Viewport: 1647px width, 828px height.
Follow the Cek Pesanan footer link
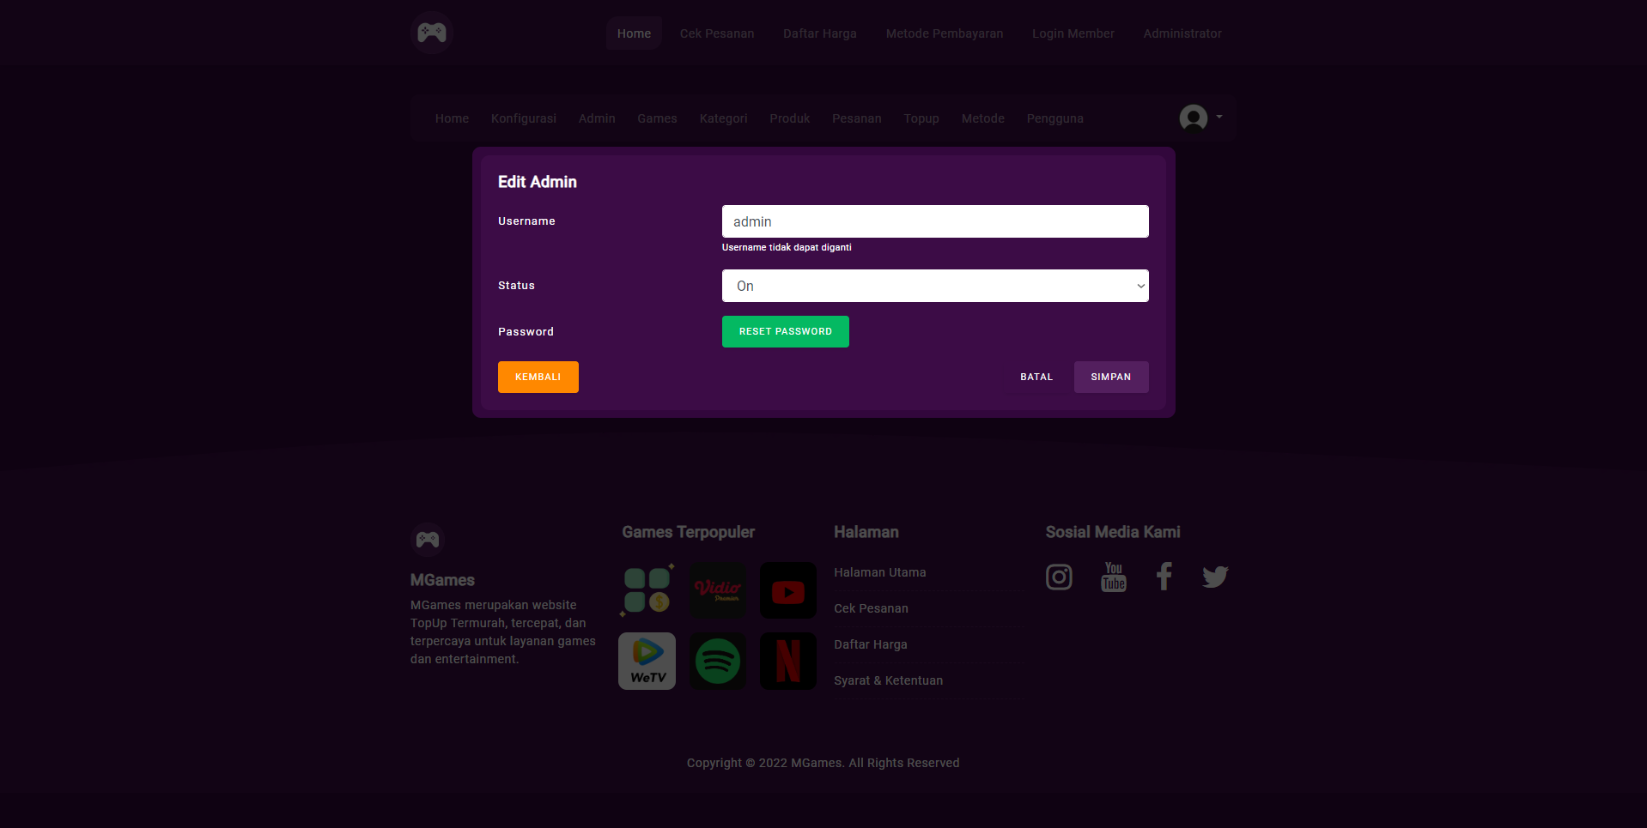871,608
